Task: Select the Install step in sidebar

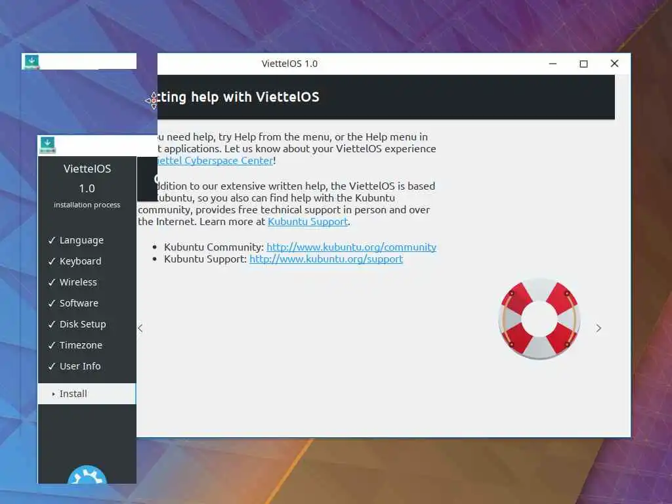Action: pyautogui.click(x=87, y=394)
